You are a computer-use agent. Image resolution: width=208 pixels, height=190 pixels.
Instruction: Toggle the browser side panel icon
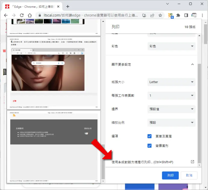[186, 15]
